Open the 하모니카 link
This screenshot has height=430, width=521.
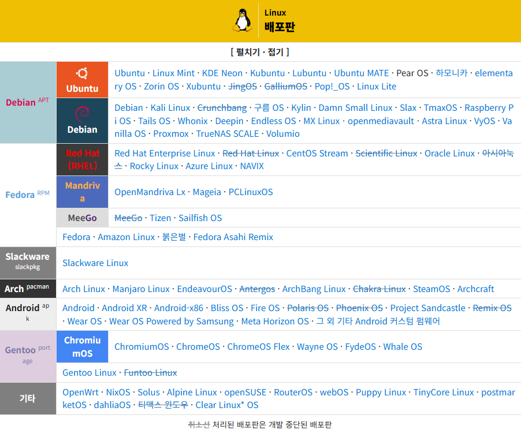[452, 73]
